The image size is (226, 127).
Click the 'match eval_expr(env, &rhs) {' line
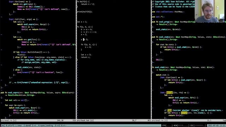coord(184,98)
